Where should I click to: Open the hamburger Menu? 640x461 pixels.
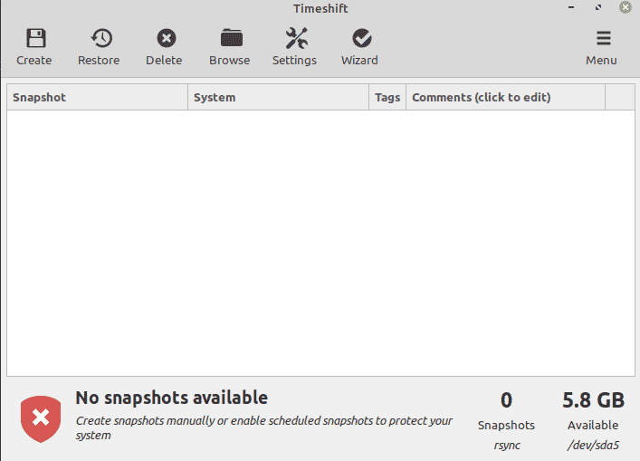603,46
